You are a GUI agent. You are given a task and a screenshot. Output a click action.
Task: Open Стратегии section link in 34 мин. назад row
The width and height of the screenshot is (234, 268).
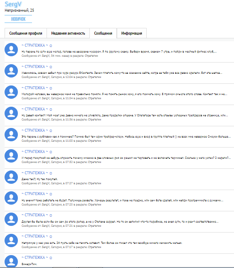click(x=91, y=56)
